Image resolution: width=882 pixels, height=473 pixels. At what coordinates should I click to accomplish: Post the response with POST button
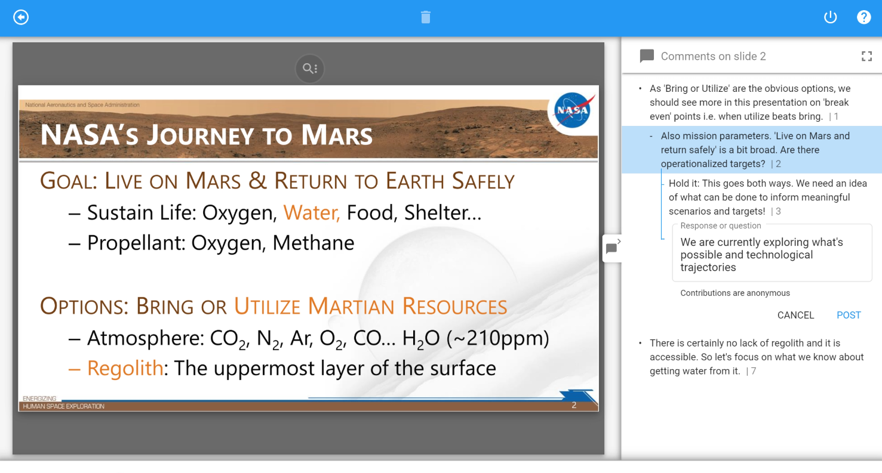pyautogui.click(x=849, y=315)
